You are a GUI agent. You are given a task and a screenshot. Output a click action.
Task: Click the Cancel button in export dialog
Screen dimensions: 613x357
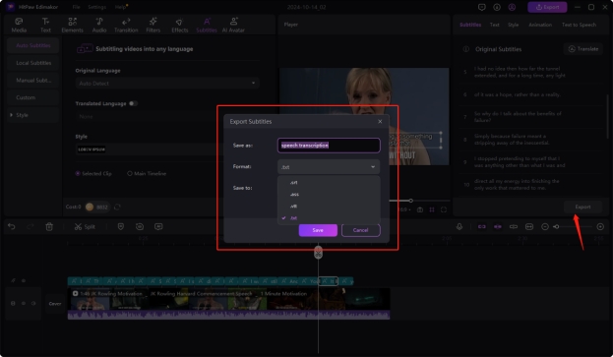360,230
